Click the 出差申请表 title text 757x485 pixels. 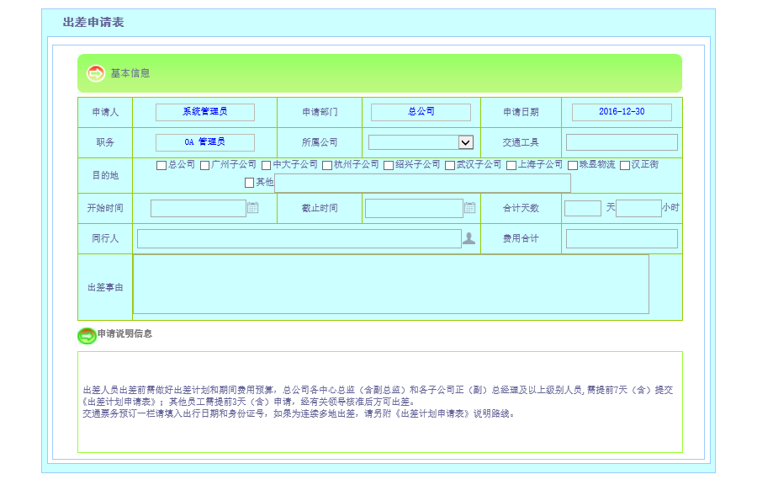tap(93, 22)
